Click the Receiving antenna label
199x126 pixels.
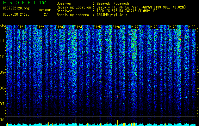[73, 15]
